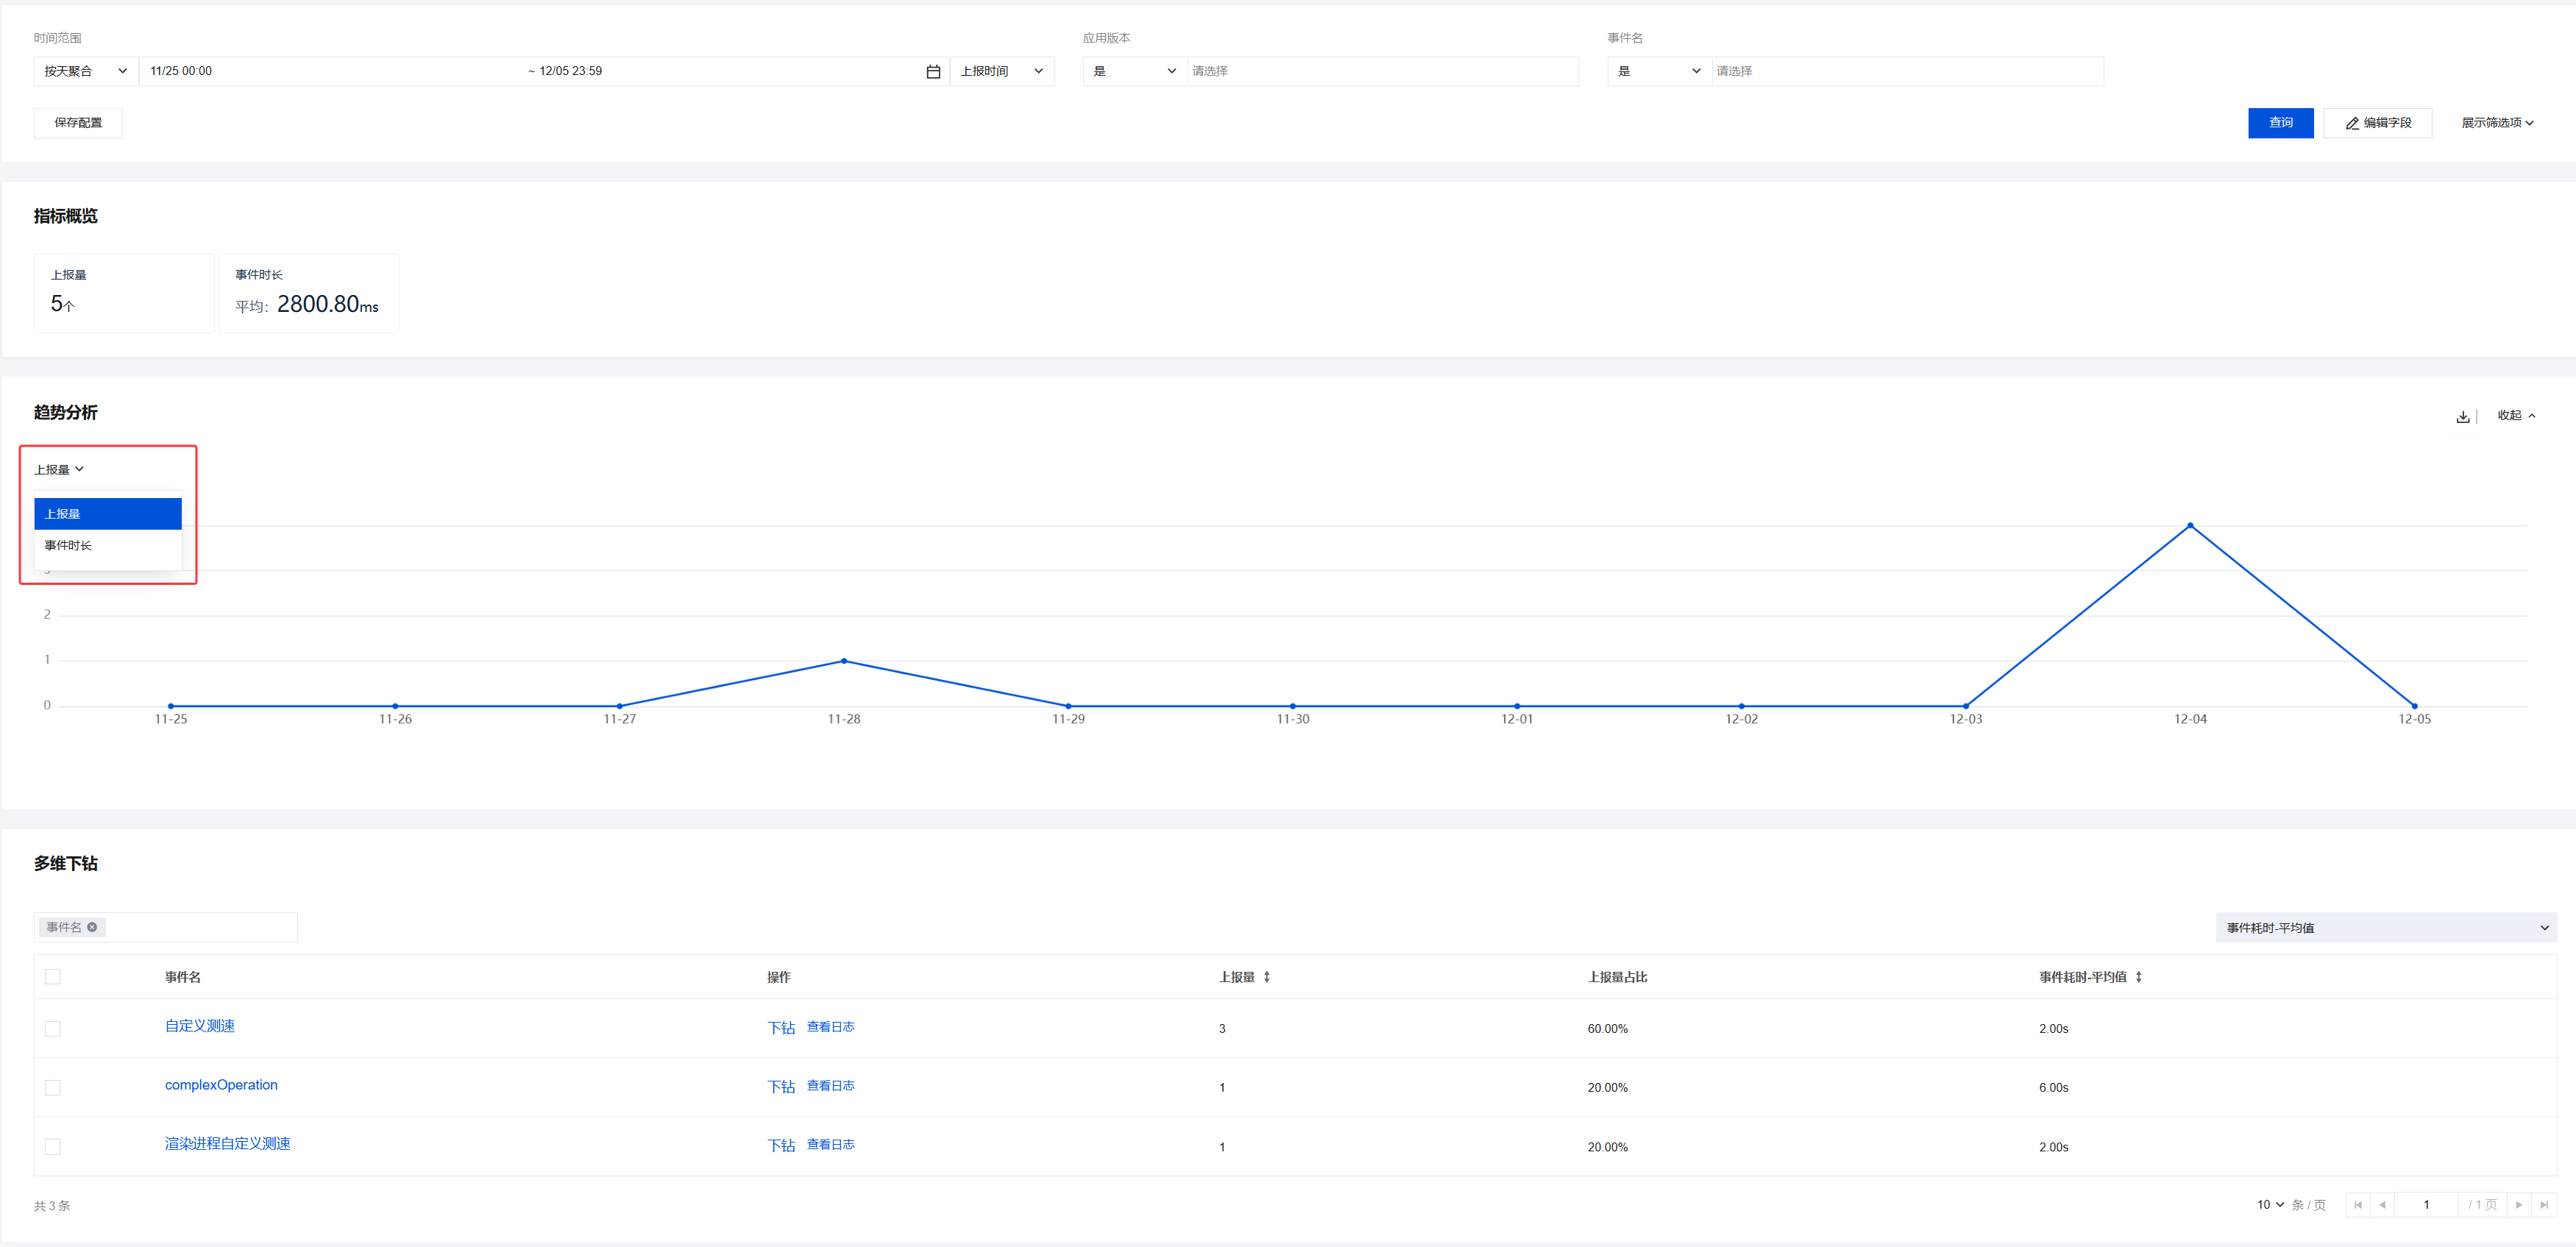Open the 按天聚合 aggregation dropdown
This screenshot has width=2576, height=1247.
click(85, 71)
